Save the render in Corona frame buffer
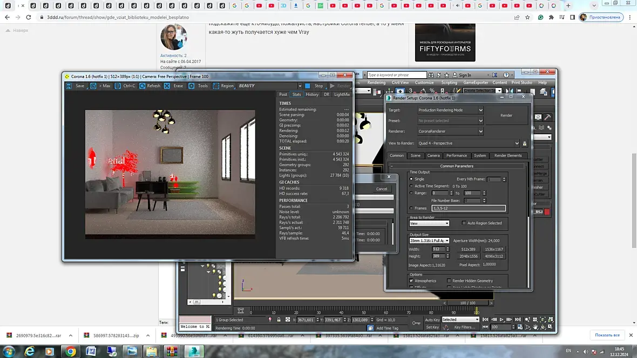The height and width of the screenshot is (358, 637). [76, 86]
